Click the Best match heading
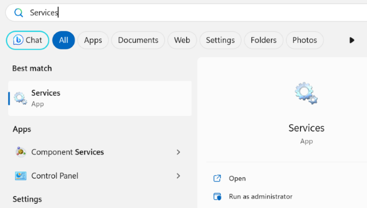367x208 pixels. coord(32,68)
